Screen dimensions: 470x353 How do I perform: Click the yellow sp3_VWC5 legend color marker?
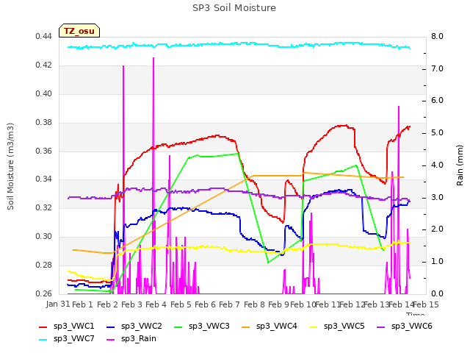(314, 327)
